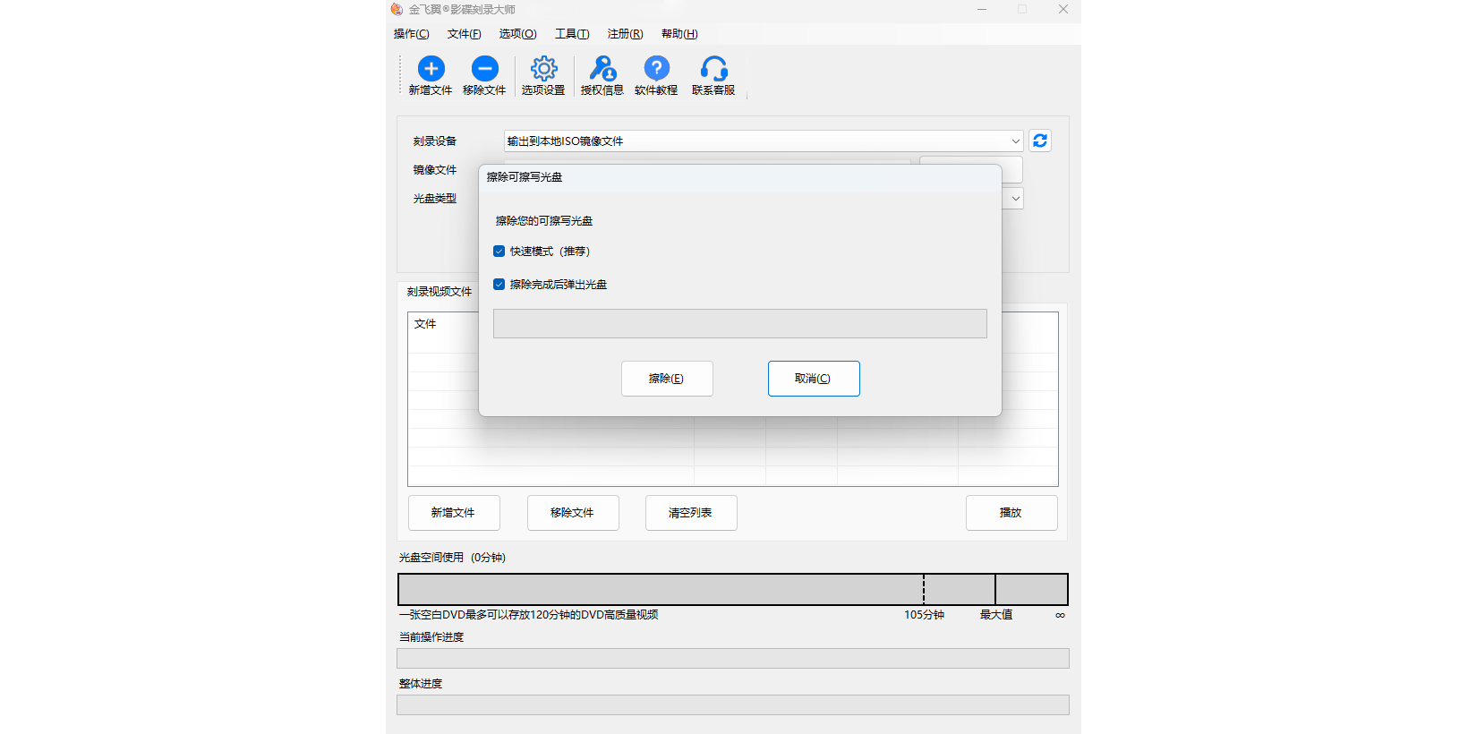Click the 新增文件 plus icon in toolbar
This screenshot has width=1468, height=734.
pyautogui.click(x=431, y=69)
